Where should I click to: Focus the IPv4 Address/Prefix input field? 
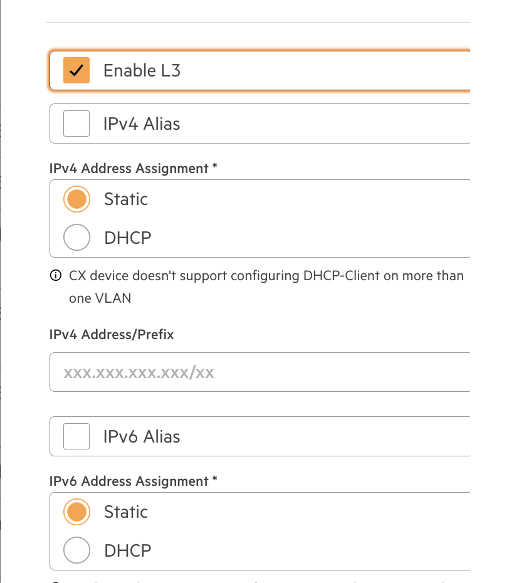[x=260, y=372]
